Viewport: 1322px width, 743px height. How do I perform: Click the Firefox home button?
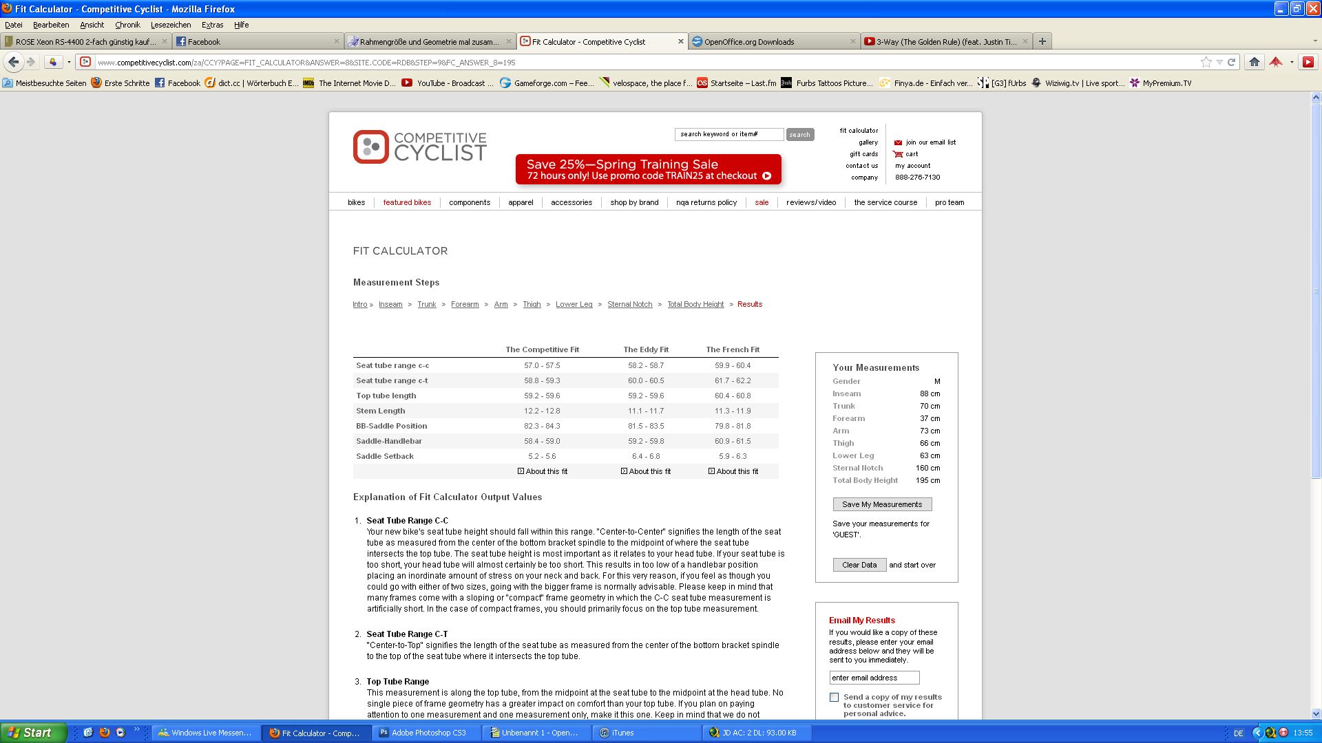point(1254,62)
